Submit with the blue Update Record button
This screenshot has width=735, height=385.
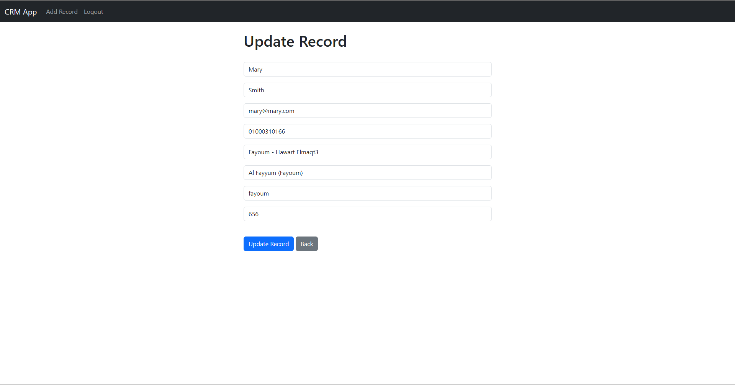click(268, 244)
